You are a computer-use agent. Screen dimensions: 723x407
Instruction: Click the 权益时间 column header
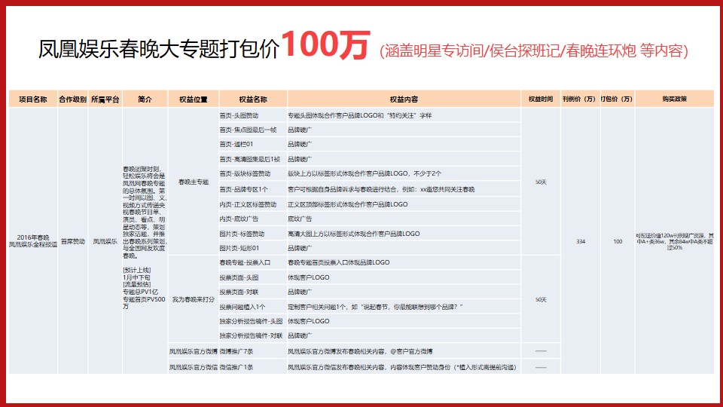click(x=541, y=99)
